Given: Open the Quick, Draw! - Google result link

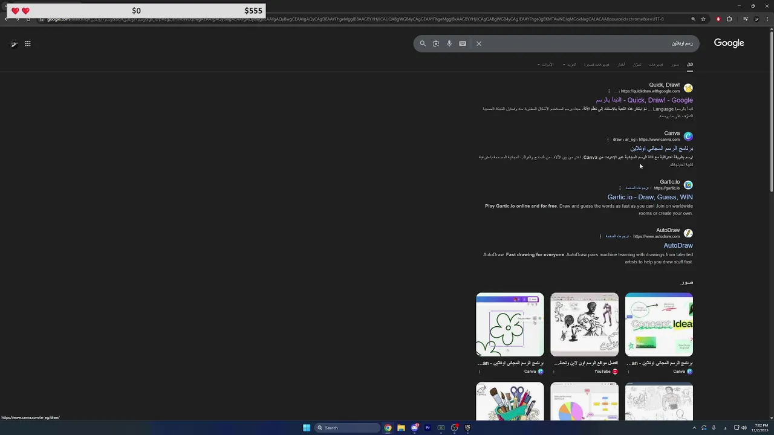Looking at the screenshot, I should [x=645, y=100].
